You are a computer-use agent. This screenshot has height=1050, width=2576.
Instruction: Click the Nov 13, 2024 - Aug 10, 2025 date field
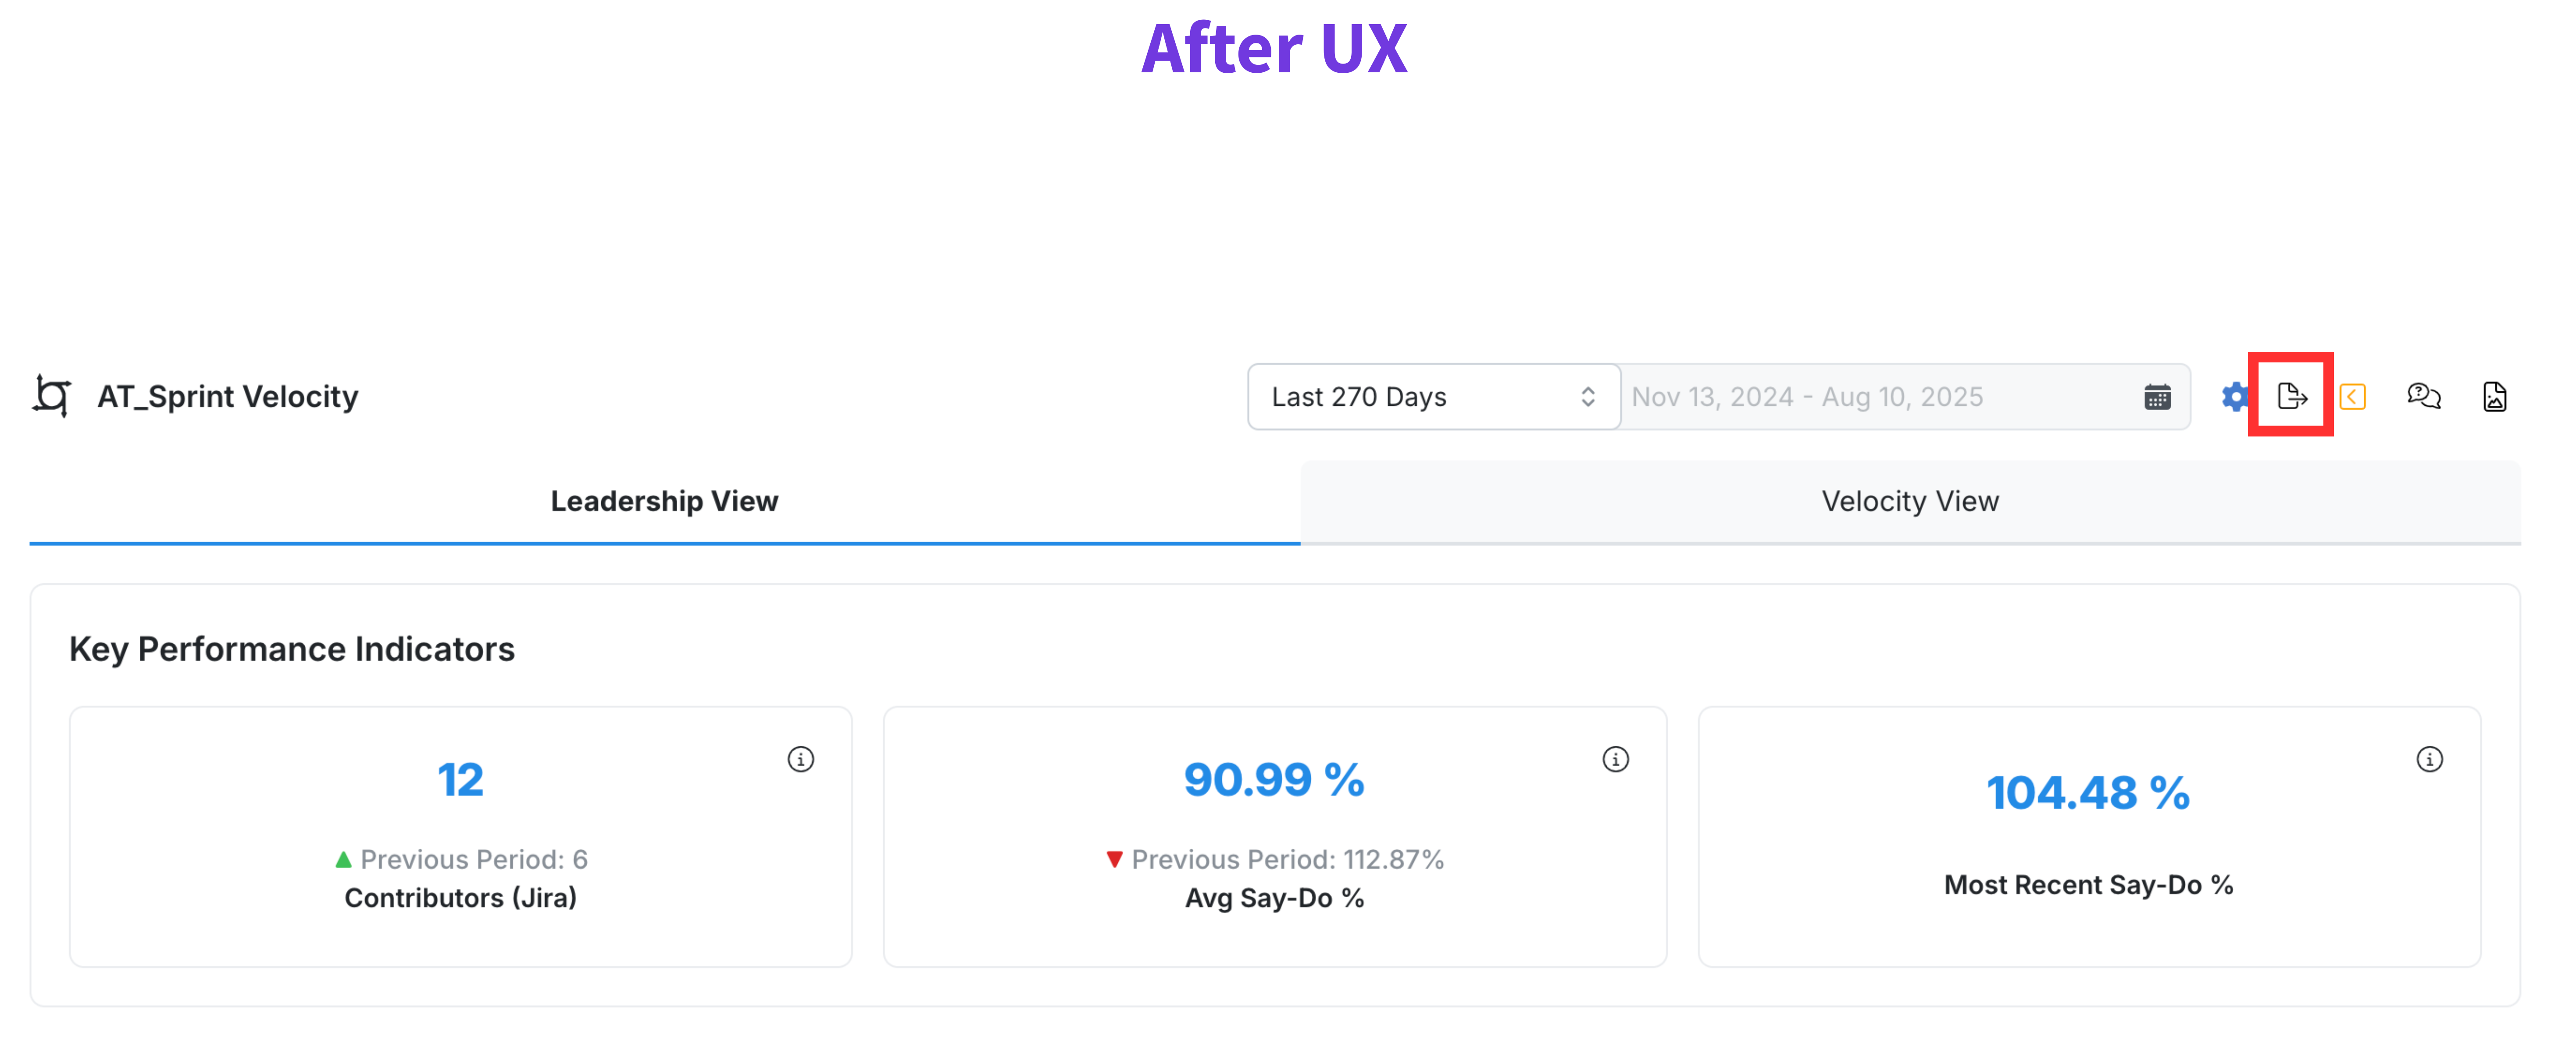pos(1806,397)
